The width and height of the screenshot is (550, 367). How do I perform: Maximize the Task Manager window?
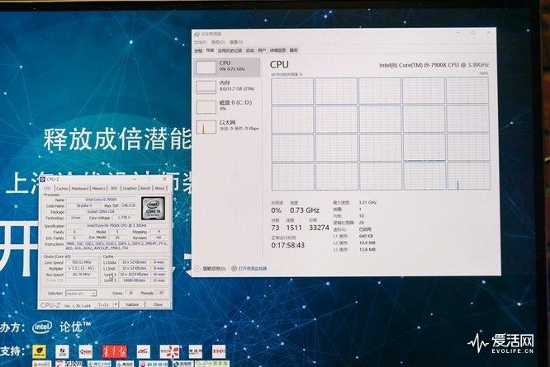point(473,32)
